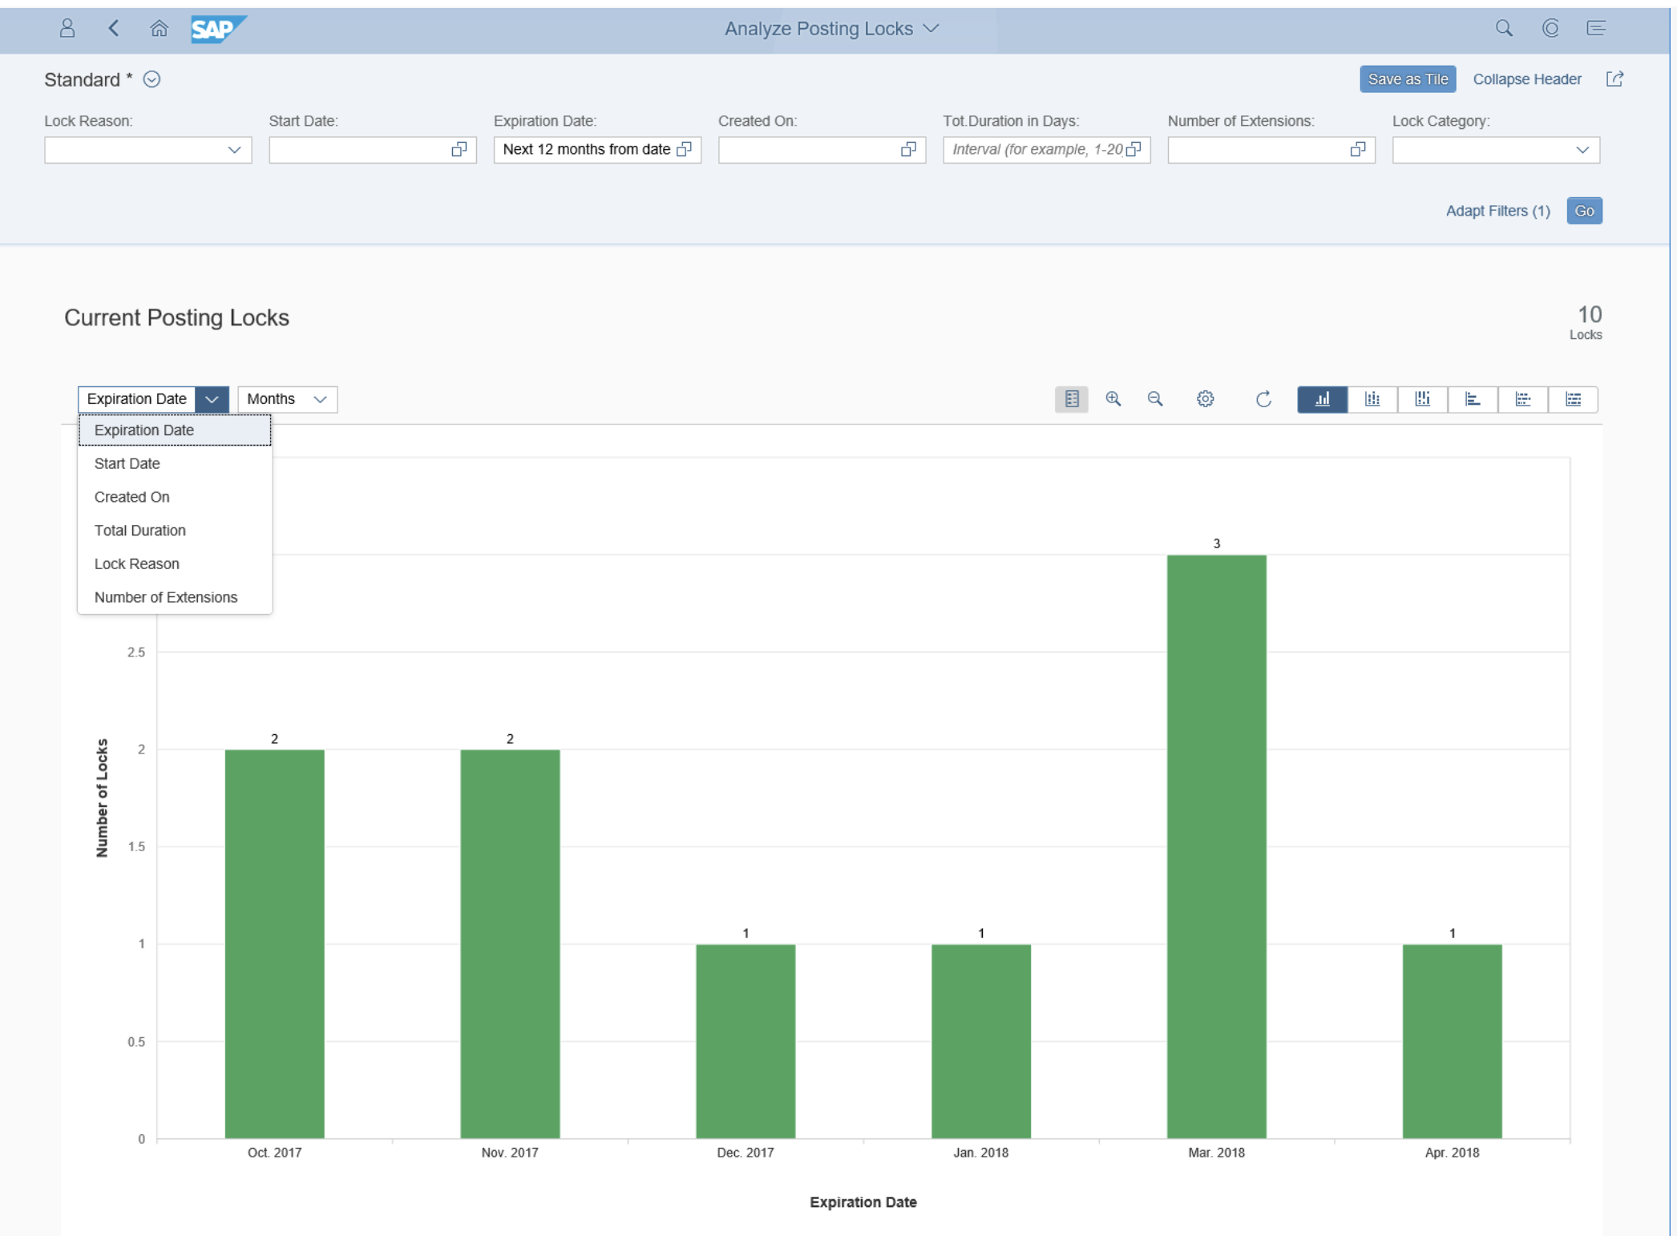
Task: Click the back navigation arrow
Action: [x=114, y=28]
